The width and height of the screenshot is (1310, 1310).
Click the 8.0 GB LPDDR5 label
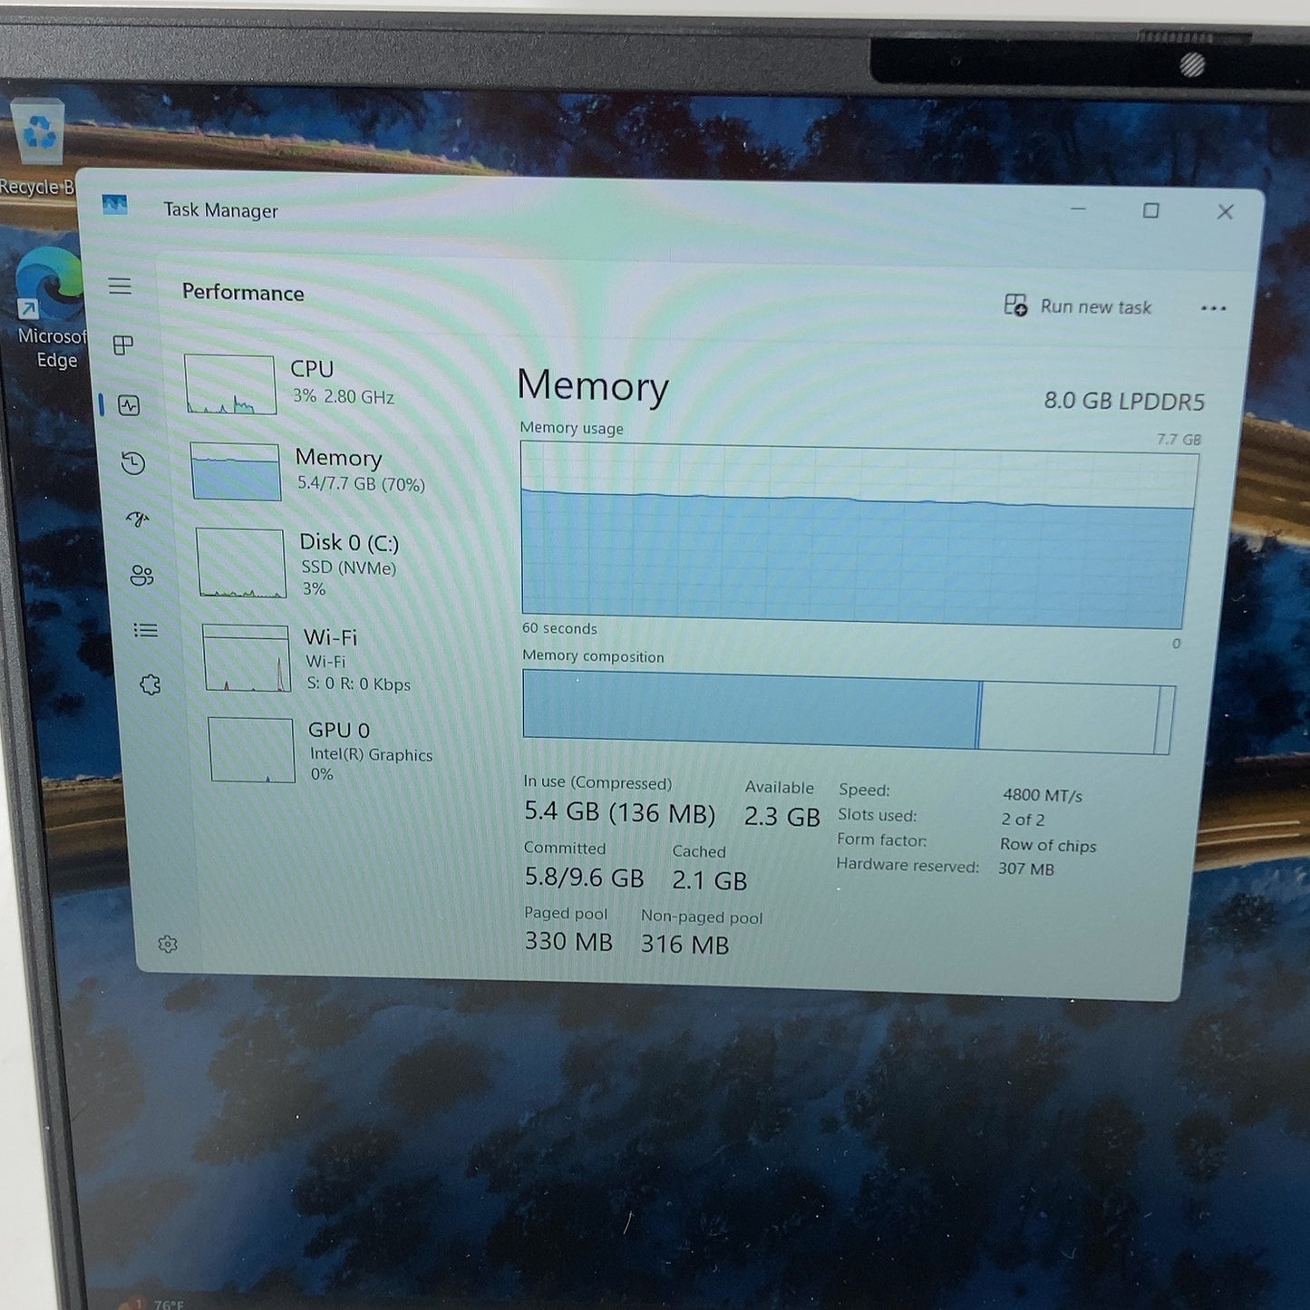pos(1124,401)
